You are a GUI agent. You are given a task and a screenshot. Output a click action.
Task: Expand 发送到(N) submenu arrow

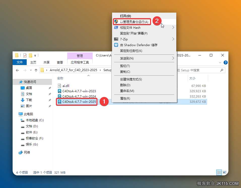(x=173, y=58)
